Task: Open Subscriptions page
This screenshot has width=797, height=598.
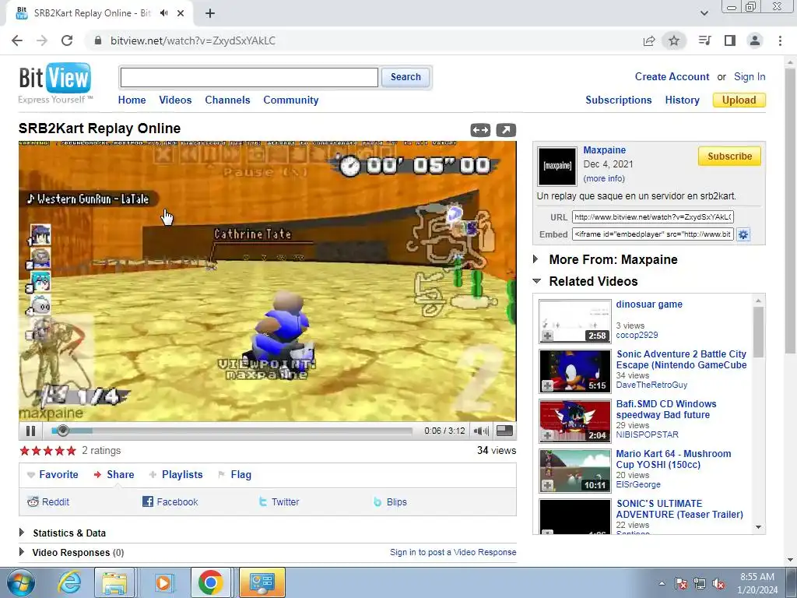Action: coord(619,100)
